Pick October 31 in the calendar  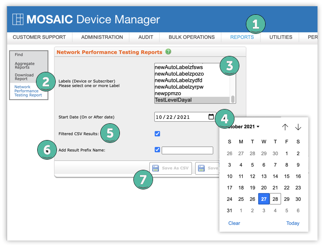tap(230, 210)
